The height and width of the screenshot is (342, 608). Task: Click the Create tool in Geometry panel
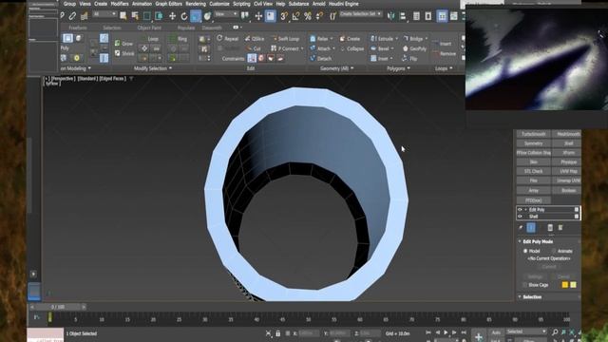350,38
